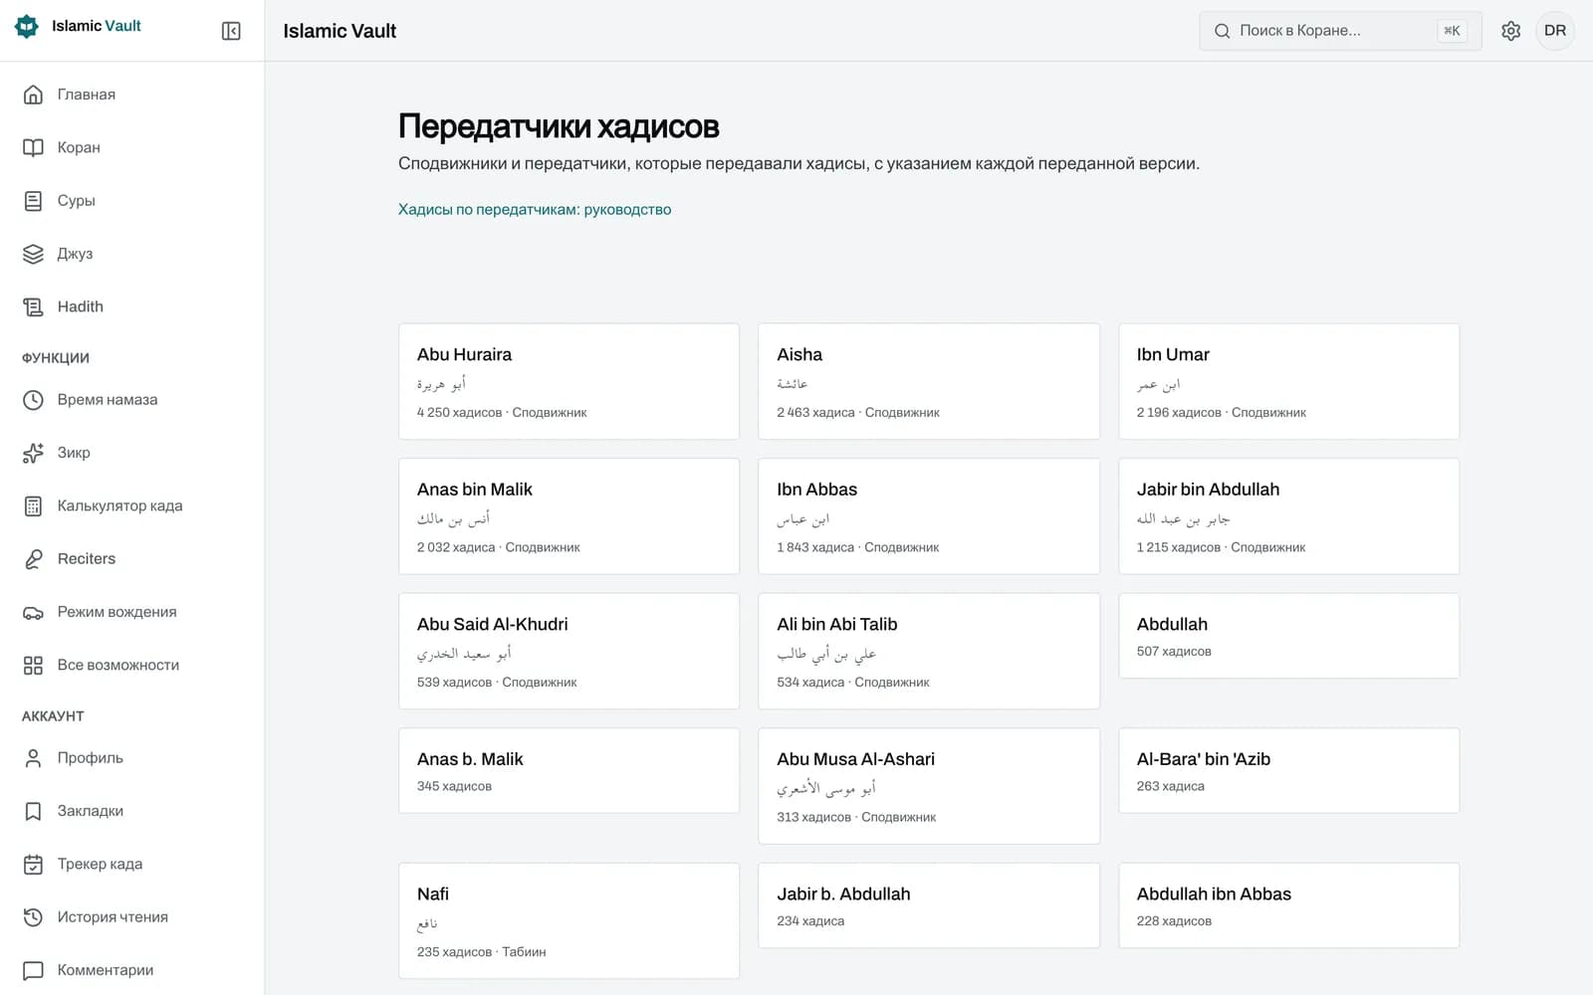Enable Режим вождения car icon

click(x=33, y=612)
